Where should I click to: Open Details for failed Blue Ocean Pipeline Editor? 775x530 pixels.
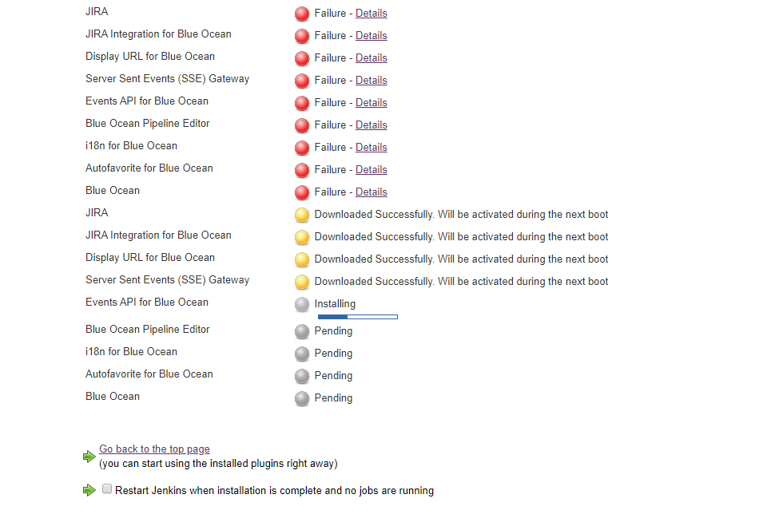[371, 125]
